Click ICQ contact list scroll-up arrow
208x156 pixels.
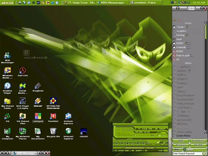pos(206,23)
